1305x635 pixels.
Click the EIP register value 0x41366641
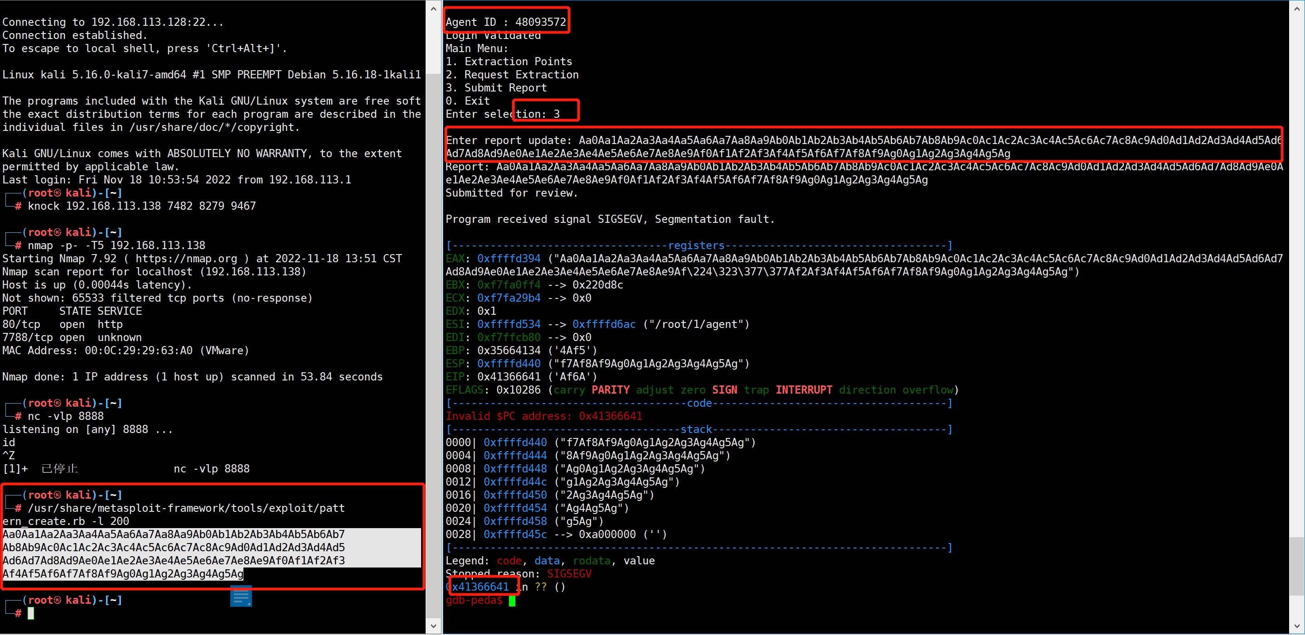[509, 377]
